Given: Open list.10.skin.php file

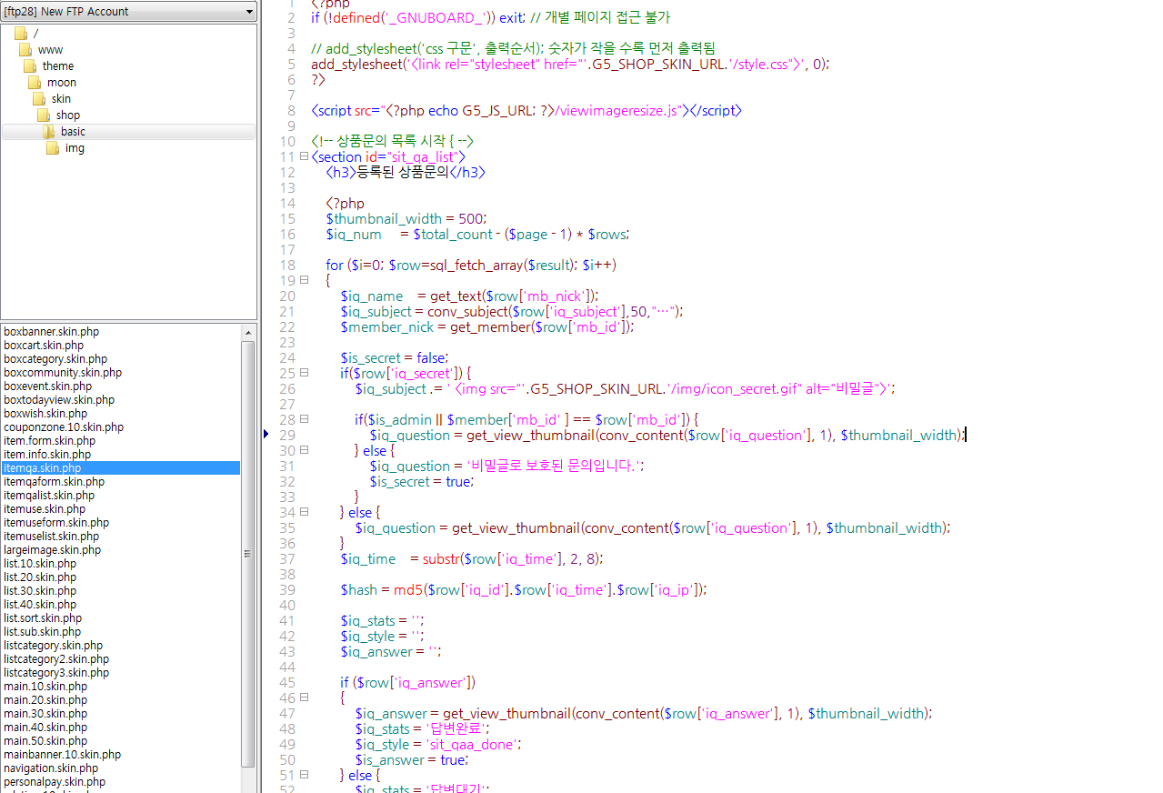Looking at the screenshot, I should pos(40,564).
